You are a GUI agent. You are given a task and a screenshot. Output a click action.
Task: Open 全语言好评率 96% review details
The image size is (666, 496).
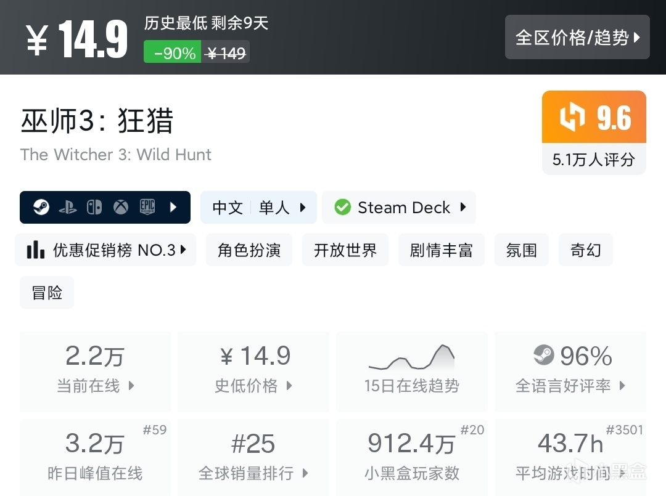tap(570, 371)
